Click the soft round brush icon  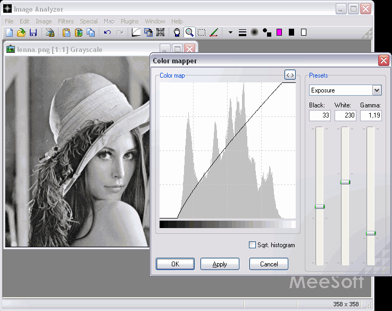tap(254, 32)
